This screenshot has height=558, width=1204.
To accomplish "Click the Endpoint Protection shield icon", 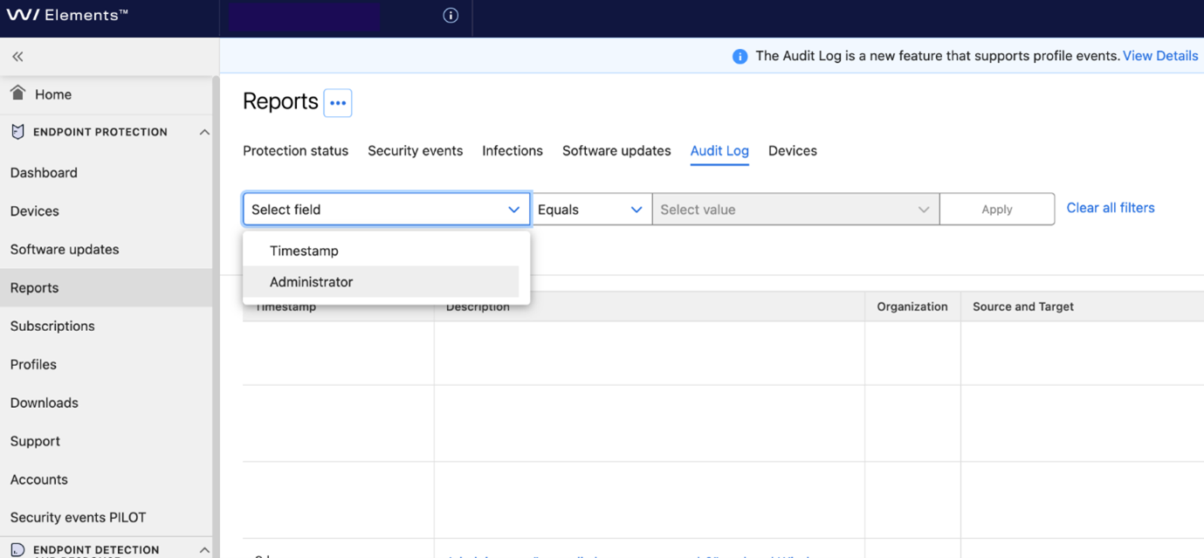I will pyautogui.click(x=17, y=132).
